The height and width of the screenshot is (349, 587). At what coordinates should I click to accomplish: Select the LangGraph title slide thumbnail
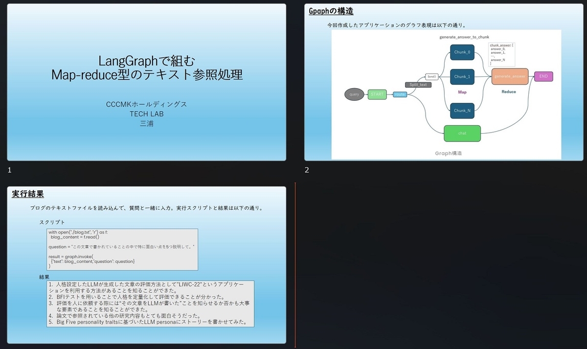tap(147, 82)
